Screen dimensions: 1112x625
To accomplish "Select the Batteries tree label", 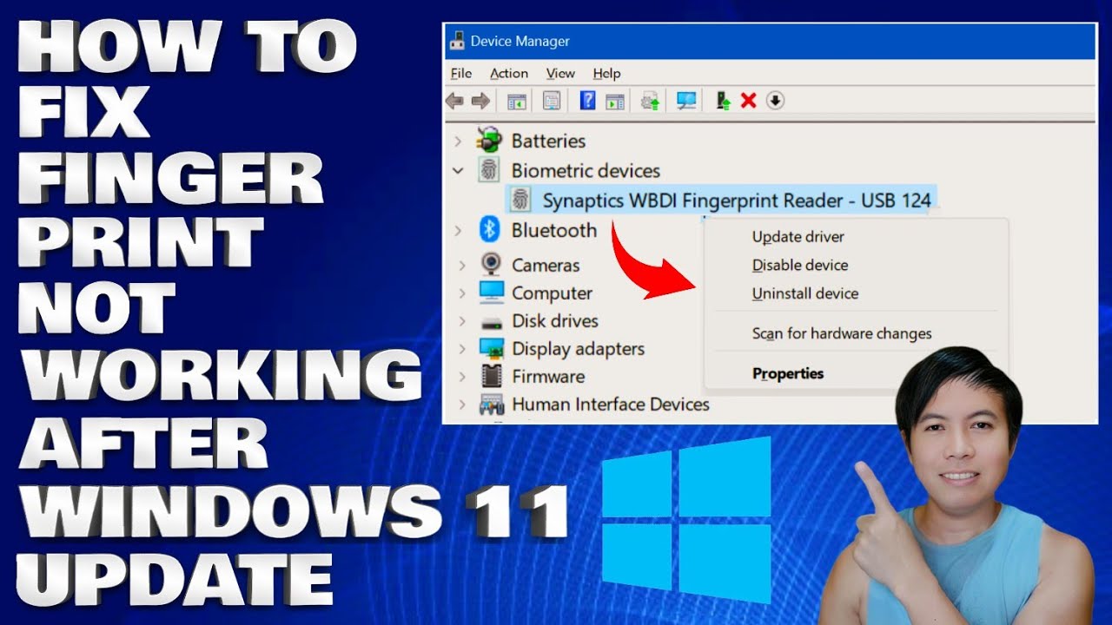I will (x=548, y=141).
